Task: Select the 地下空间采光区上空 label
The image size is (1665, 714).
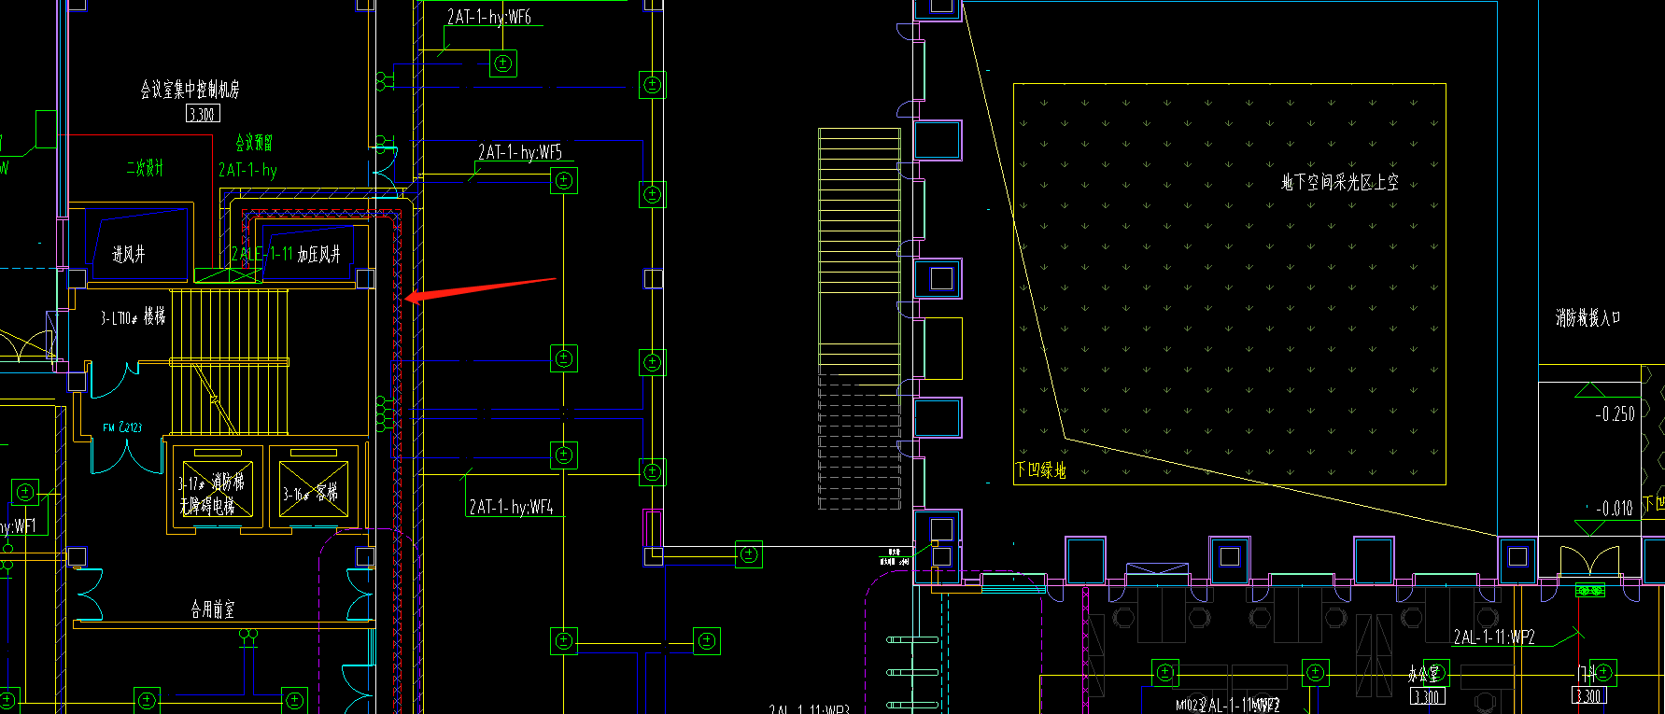Action: point(1340,182)
